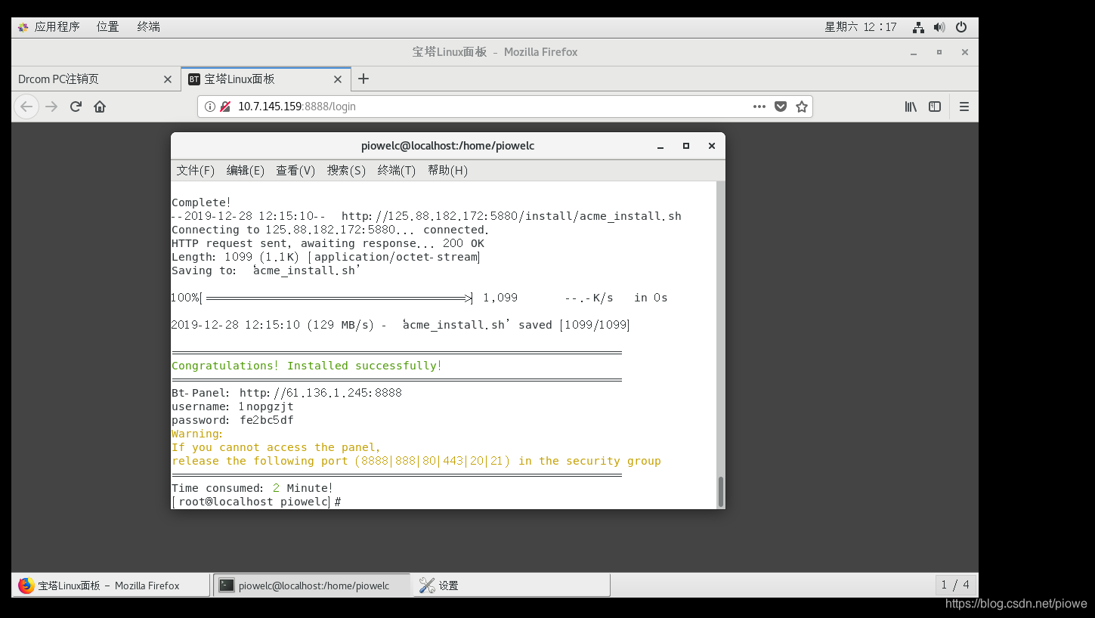This screenshot has width=1095, height=618.
Task: Open the terminal 查看(V) menu
Action: [x=295, y=171]
